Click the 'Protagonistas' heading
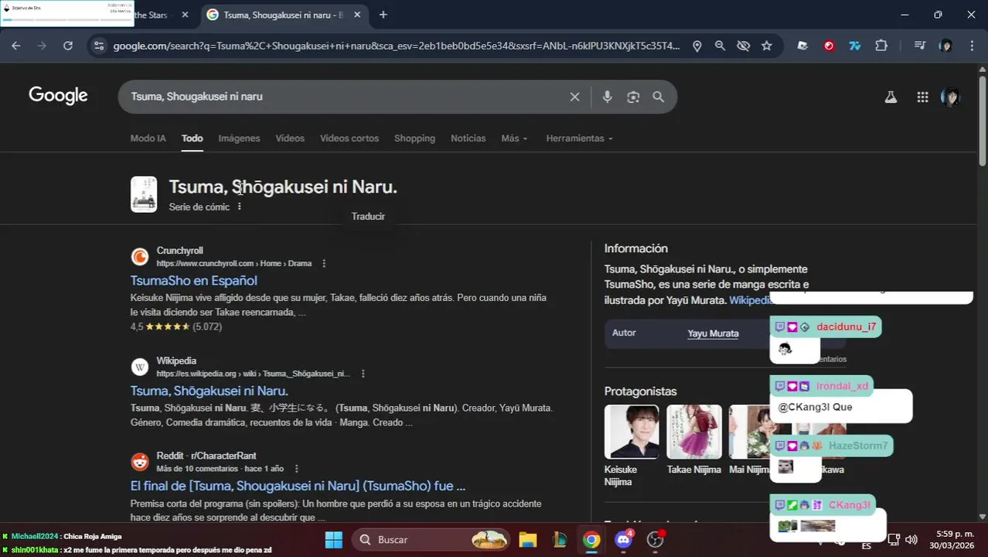This screenshot has height=557, width=988. [x=640, y=391]
